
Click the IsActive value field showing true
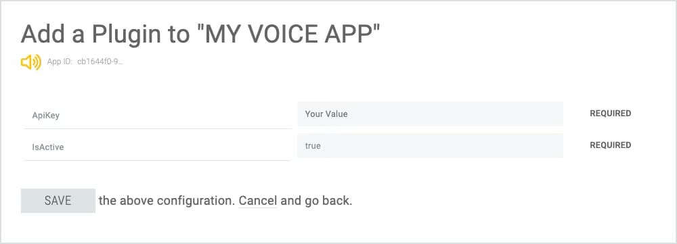click(x=430, y=145)
